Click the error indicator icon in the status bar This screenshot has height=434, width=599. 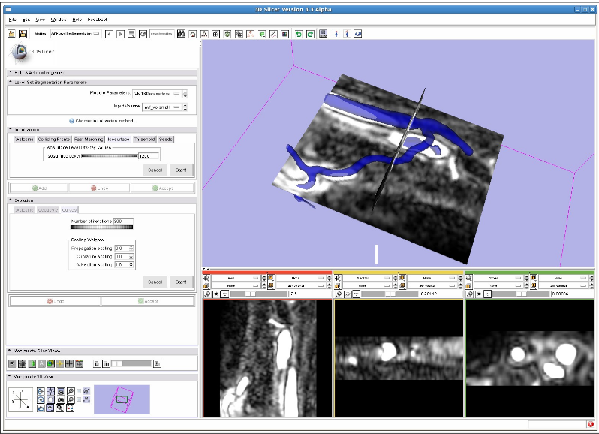[591, 425]
